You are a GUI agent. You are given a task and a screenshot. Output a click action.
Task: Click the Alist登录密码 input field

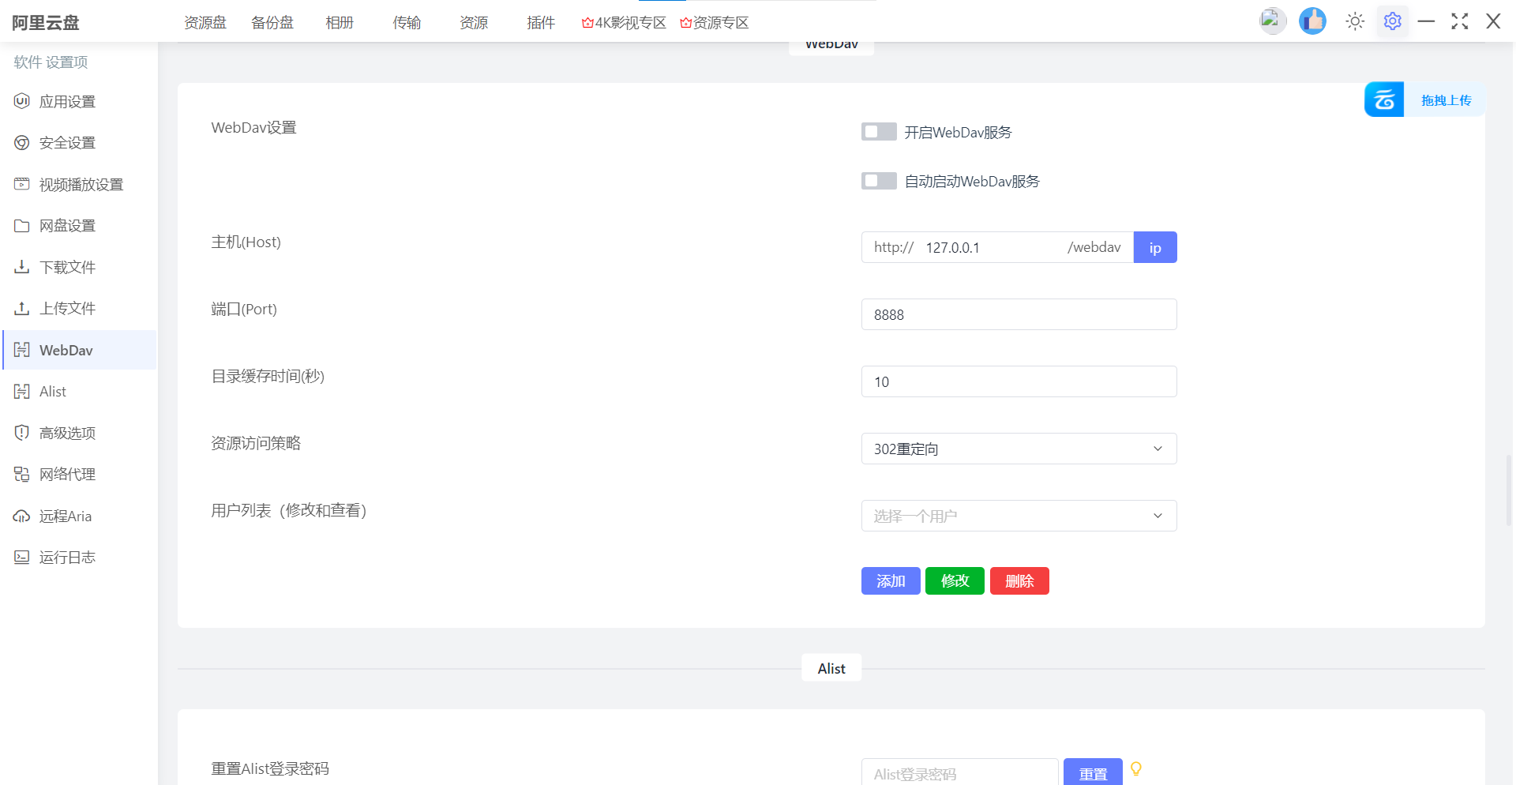pos(959,772)
